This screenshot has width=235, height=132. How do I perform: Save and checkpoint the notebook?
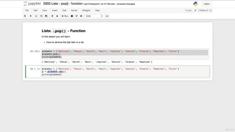(25, 16)
